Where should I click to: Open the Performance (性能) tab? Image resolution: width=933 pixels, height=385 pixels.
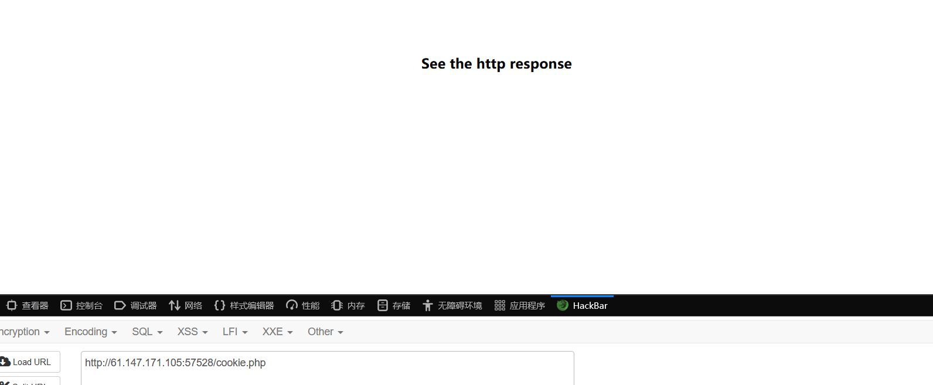point(302,306)
